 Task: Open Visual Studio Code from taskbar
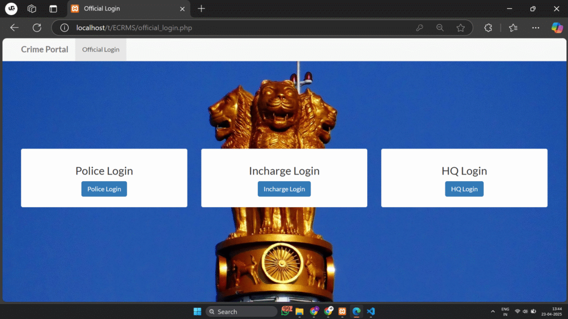click(x=371, y=311)
